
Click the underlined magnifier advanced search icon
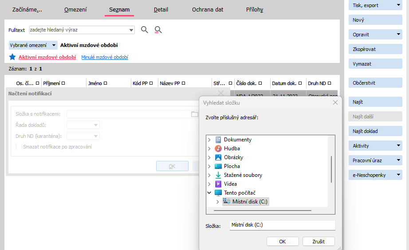pos(158,30)
